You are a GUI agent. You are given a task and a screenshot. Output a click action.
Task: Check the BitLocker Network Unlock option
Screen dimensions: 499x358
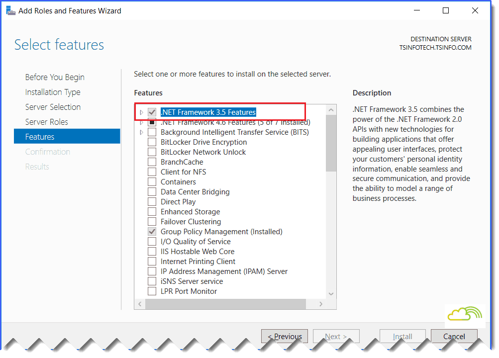pyautogui.click(x=151, y=152)
